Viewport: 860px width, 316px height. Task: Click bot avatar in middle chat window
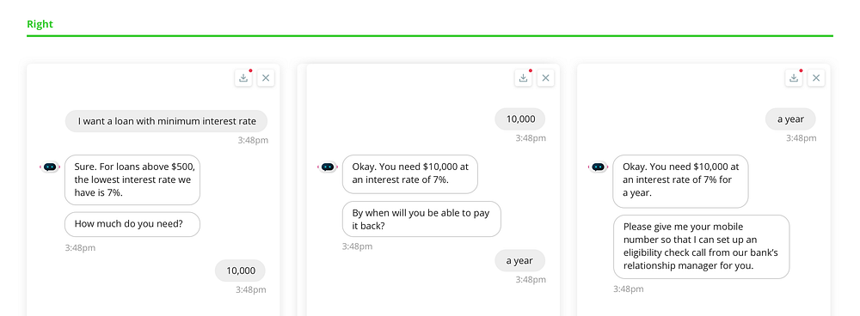328,167
